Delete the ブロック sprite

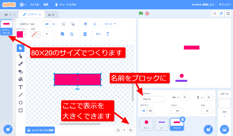point(182,119)
